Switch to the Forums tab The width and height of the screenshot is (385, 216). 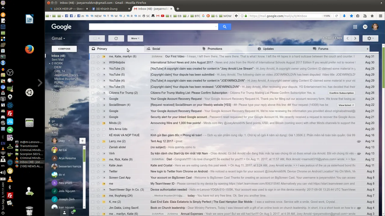tap(338, 49)
